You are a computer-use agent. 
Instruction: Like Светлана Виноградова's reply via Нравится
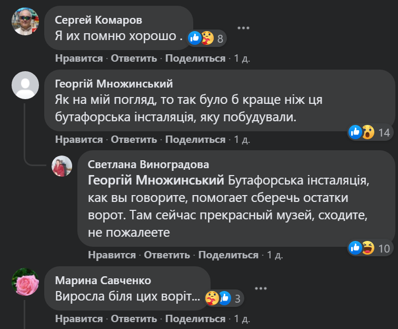point(112,255)
